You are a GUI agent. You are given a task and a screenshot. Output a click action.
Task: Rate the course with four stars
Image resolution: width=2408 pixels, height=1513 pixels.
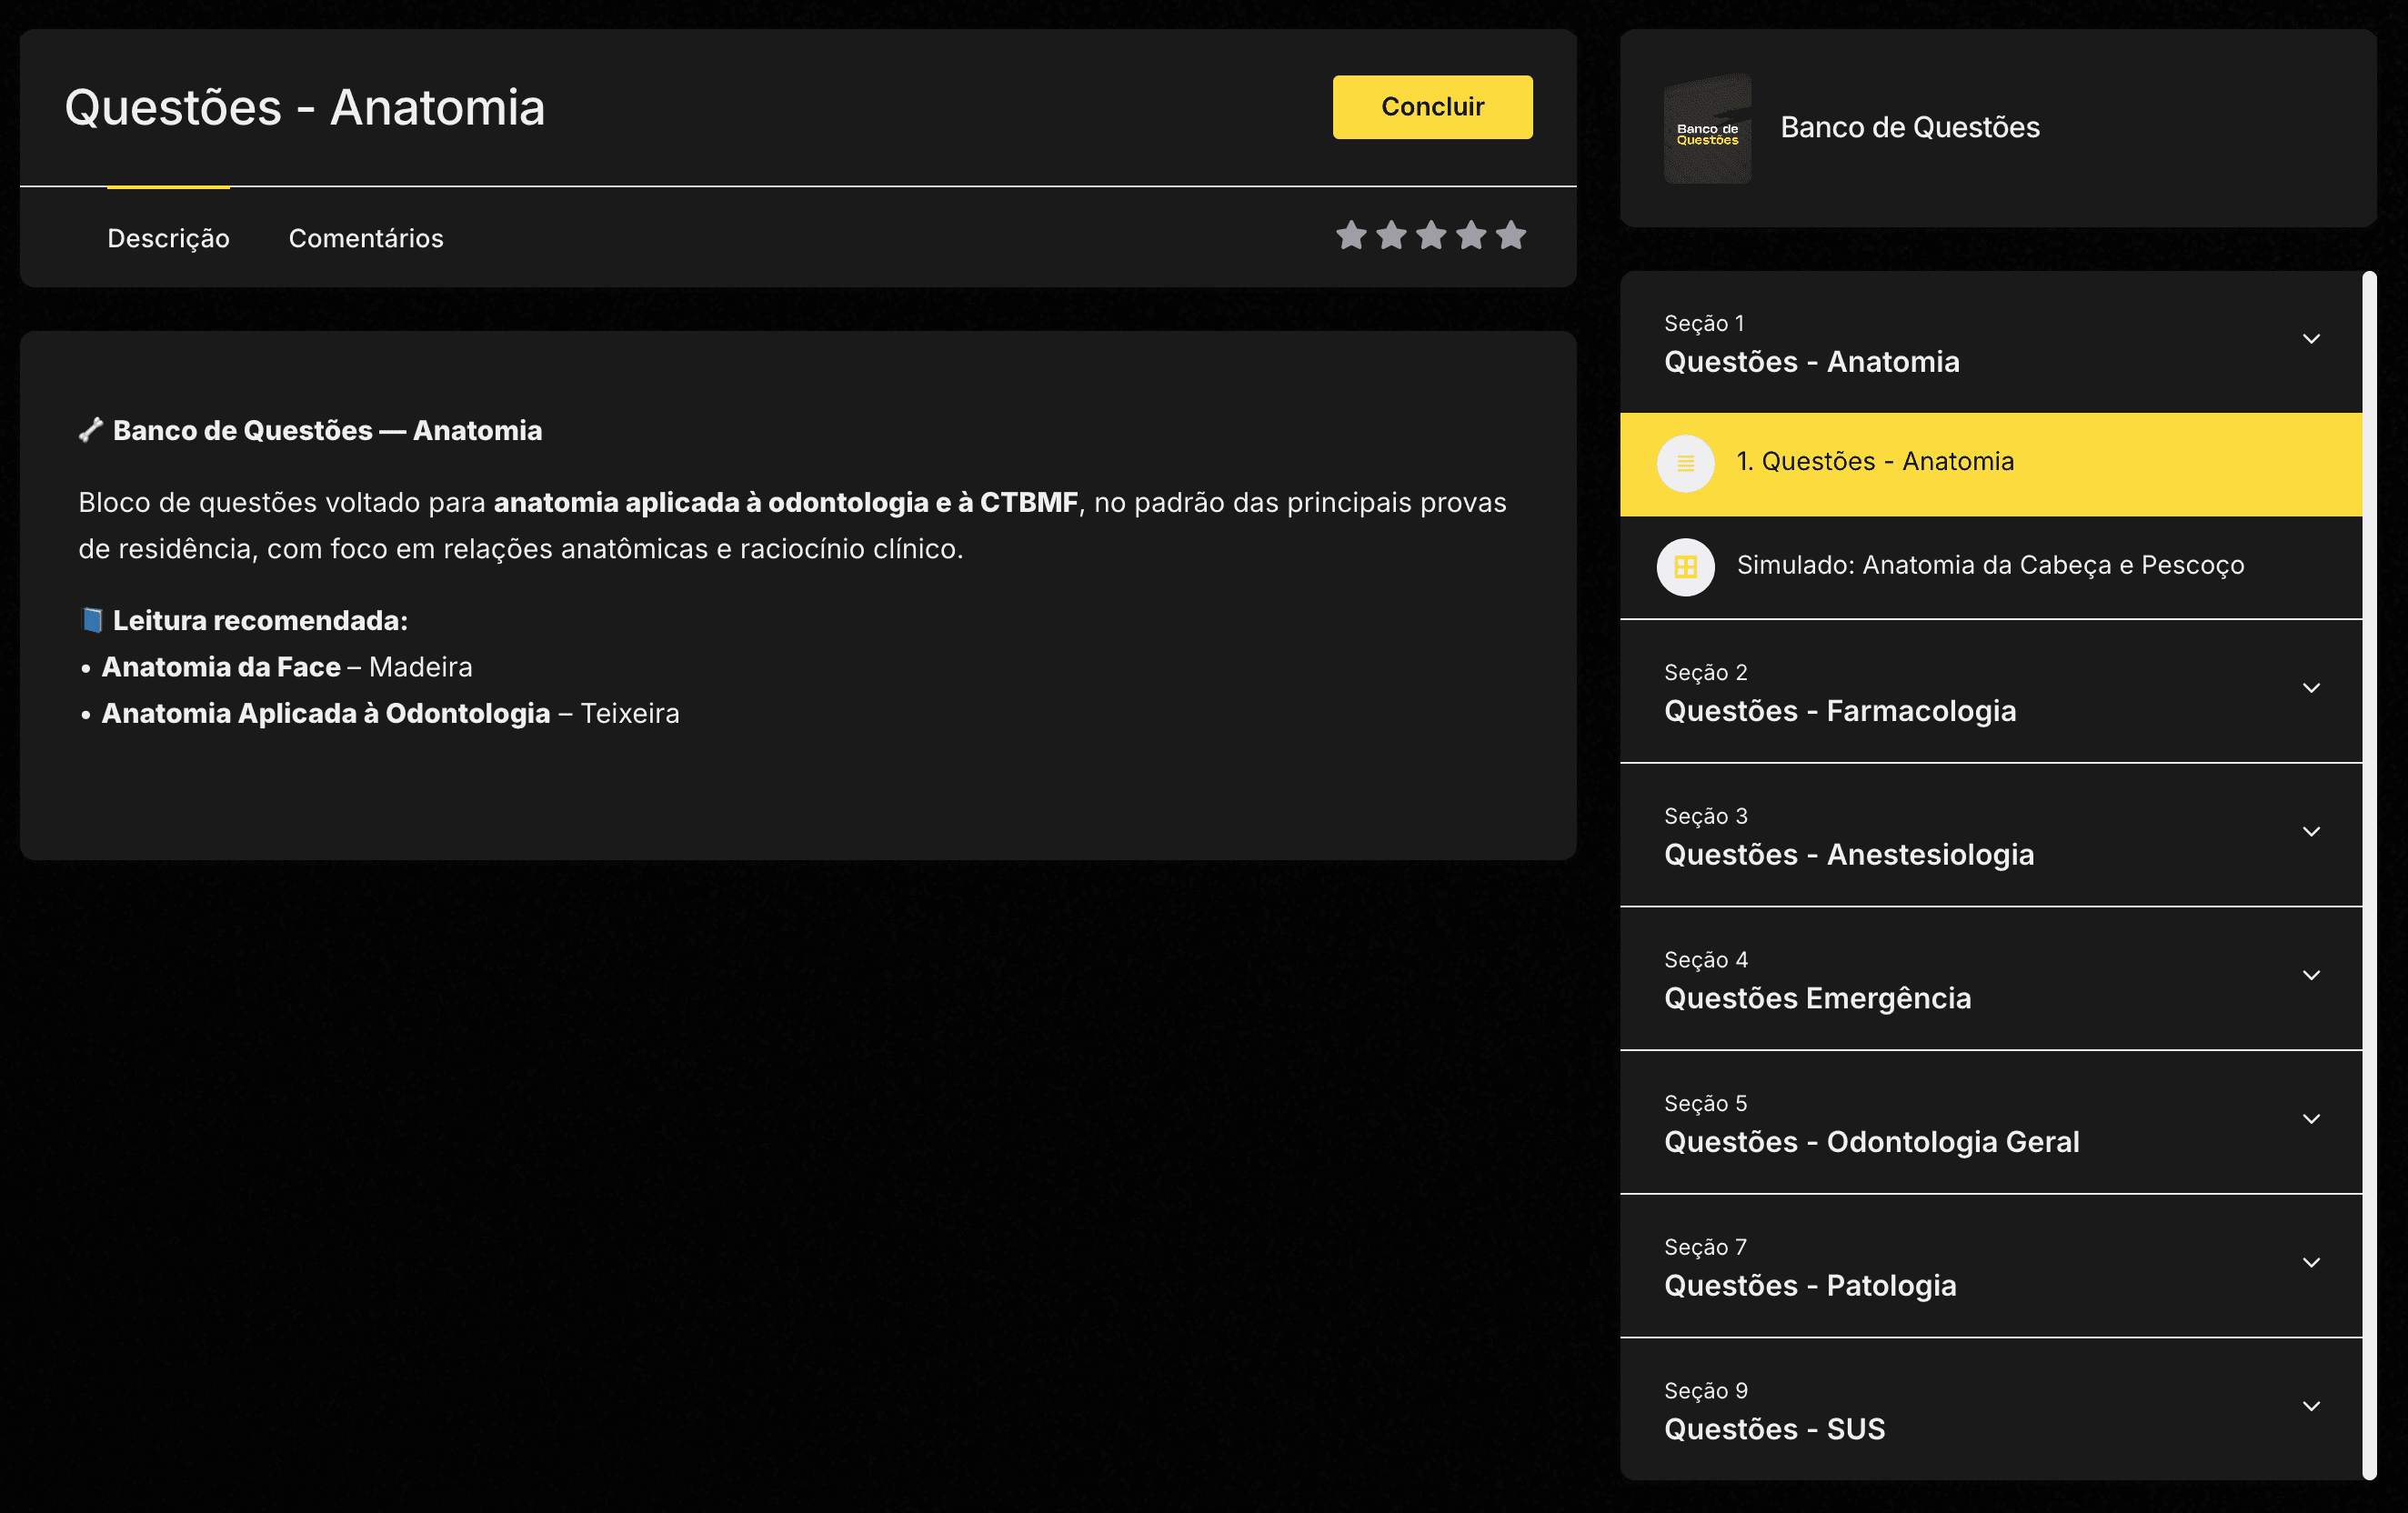click(1471, 236)
